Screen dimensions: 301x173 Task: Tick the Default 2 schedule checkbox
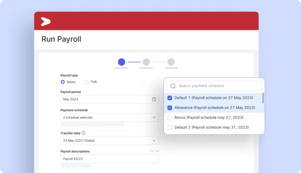tap(170, 127)
